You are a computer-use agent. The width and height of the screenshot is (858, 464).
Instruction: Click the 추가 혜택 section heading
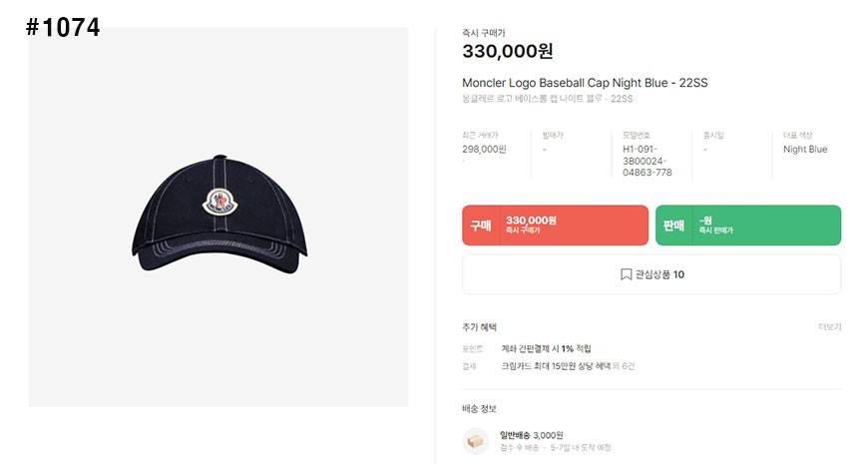(479, 327)
